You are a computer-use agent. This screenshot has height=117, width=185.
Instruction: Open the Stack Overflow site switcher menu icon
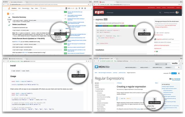point(85,8)
